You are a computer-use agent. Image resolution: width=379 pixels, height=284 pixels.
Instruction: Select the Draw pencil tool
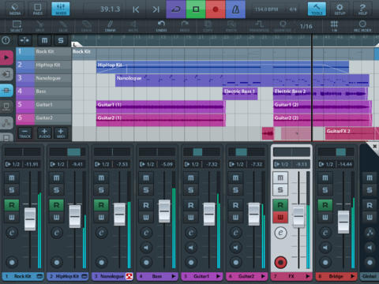[110, 26]
